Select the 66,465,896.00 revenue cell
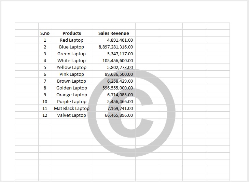The image size is (249, 182). tap(114, 115)
